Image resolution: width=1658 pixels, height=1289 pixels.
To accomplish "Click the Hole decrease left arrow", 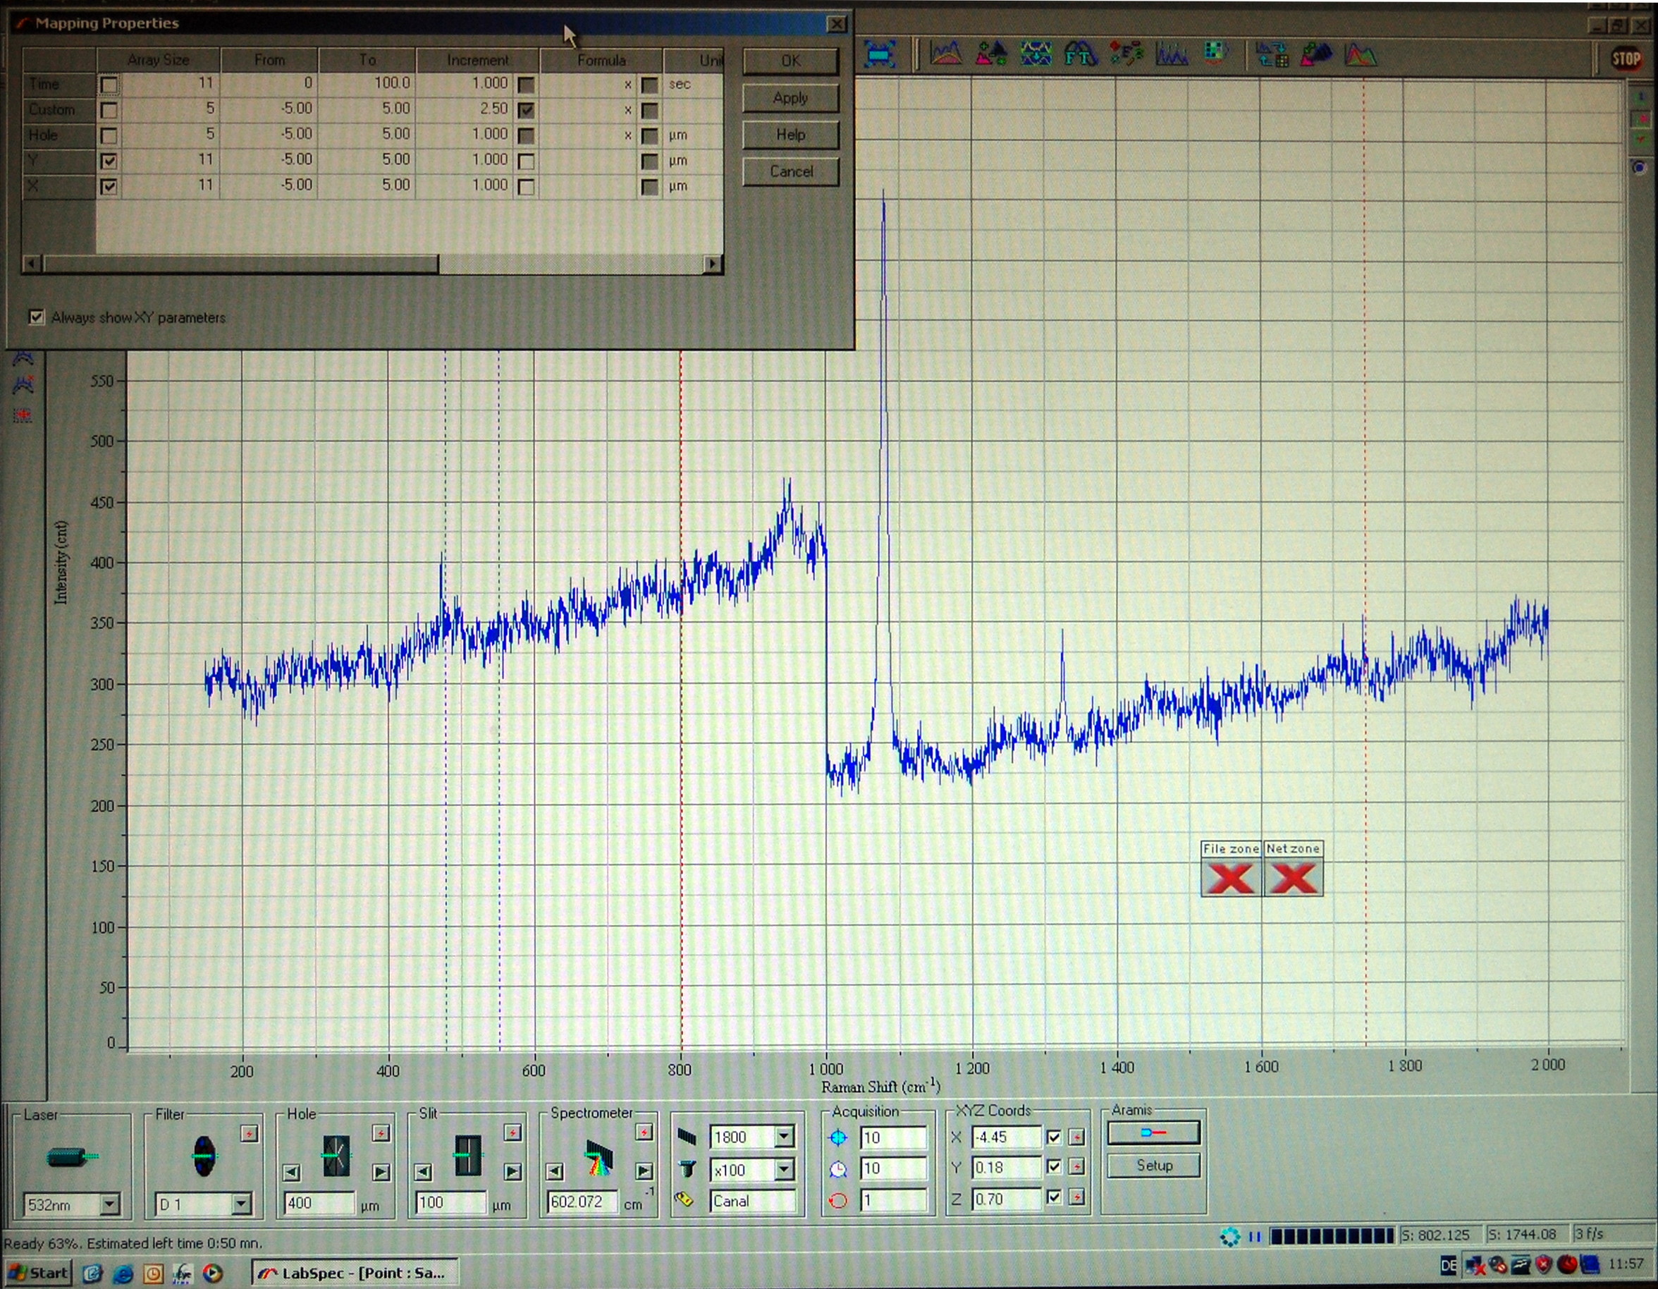I will click(x=292, y=1173).
